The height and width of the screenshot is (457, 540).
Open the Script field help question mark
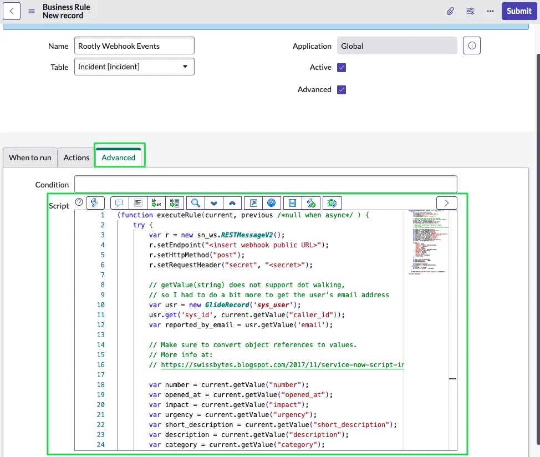click(79, 202)
